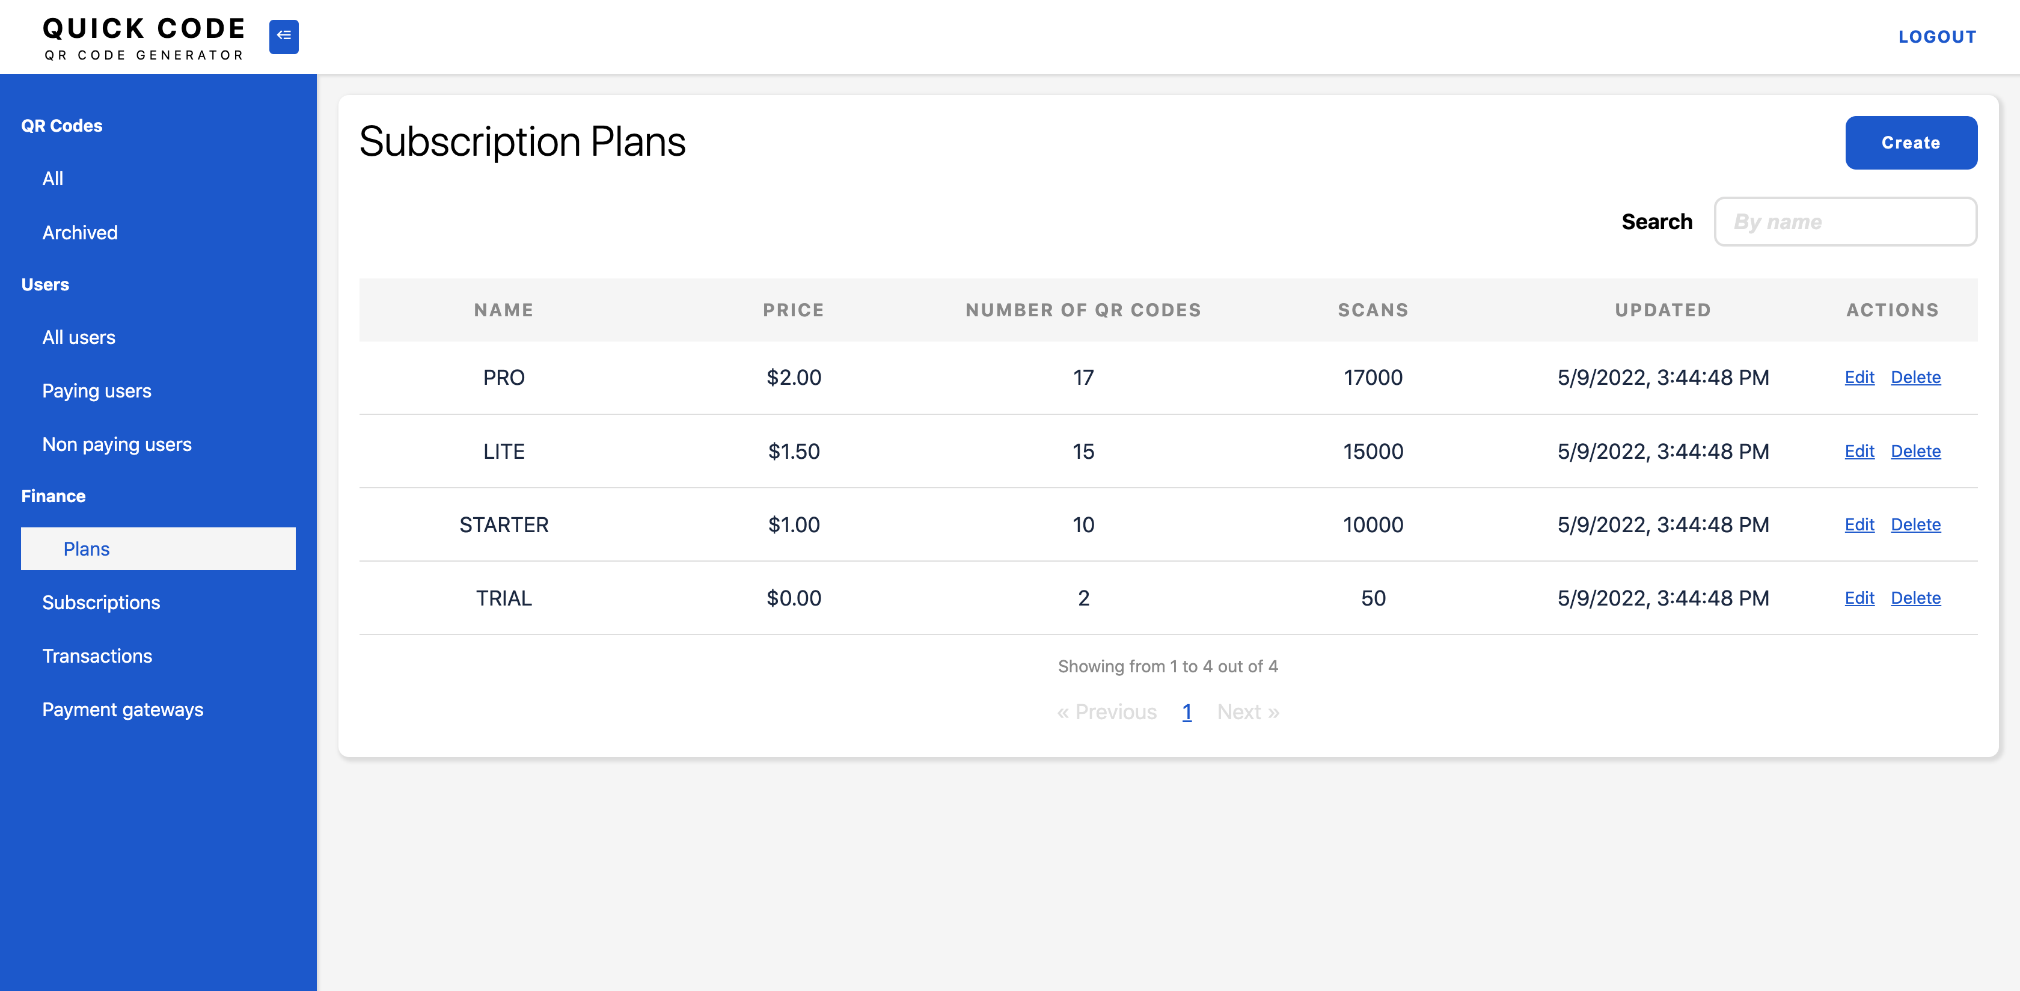Screen dimensions: 2020x991
Task: Go to page 1 in pagination
Action: 1186,711
